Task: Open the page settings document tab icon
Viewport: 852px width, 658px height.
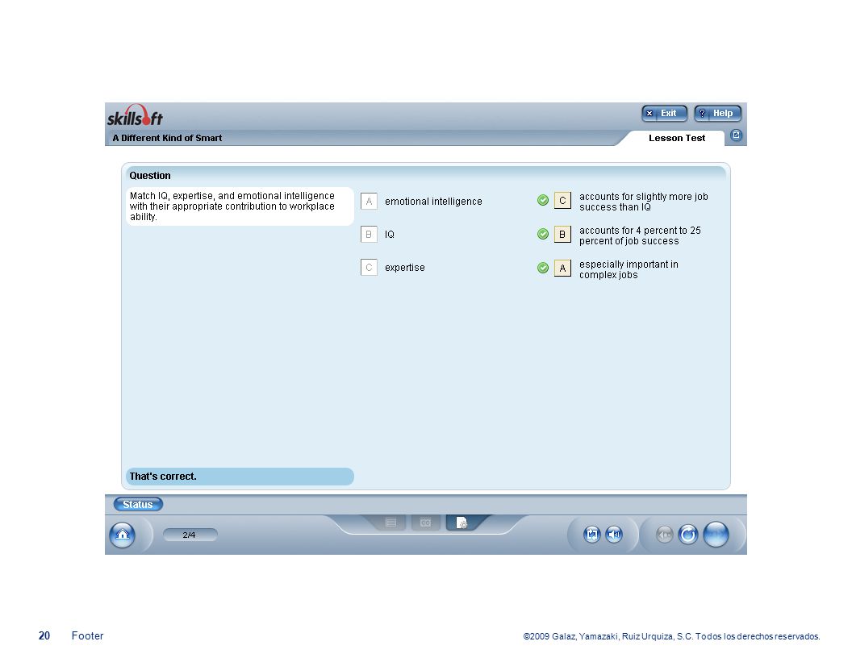Action: coord(461,523)
